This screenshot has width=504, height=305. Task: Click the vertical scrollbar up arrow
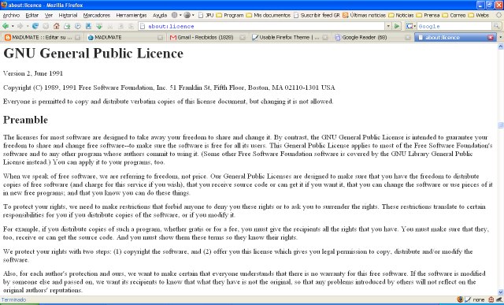501,46
